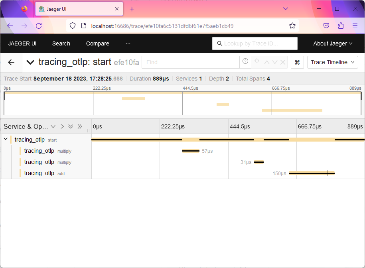Viewport: 365px width, 268px height.
Task: Open the Firefox application menu
Action: point(355,26)
